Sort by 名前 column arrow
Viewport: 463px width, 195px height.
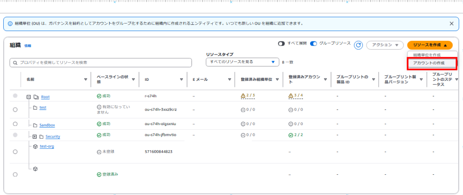coord(86,79)
